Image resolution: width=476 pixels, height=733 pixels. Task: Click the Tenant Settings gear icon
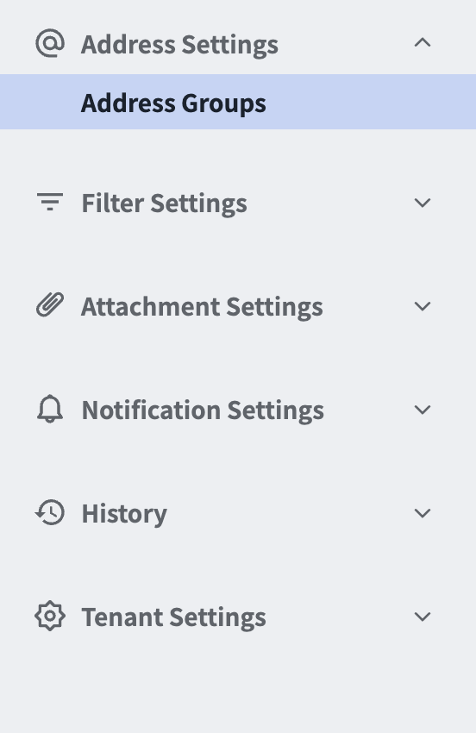(x=50, y=616)
